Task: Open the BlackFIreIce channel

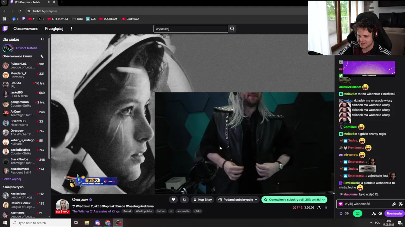Action: (25, 161)
